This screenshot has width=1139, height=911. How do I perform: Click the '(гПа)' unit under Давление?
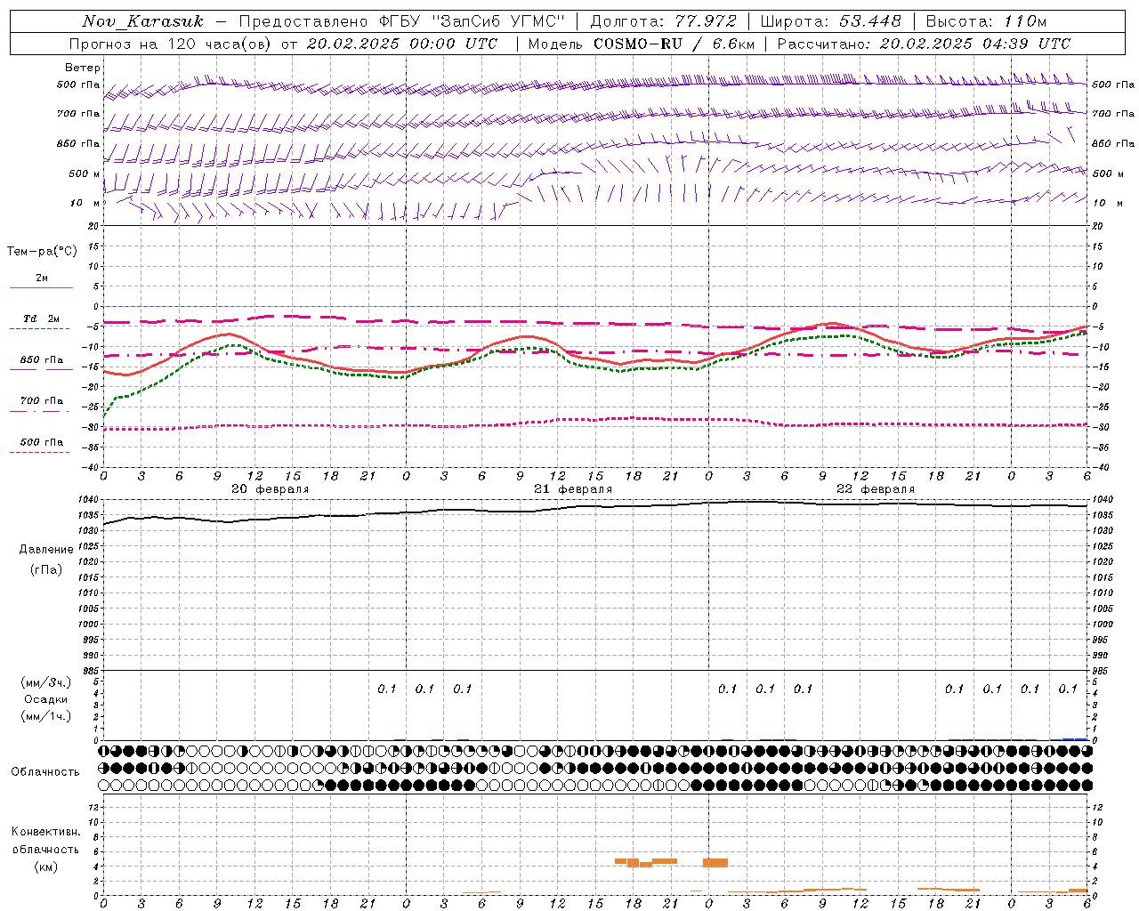pos(46,569)
